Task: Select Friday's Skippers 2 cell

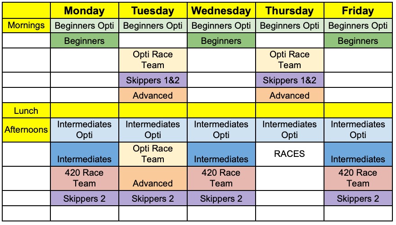Action: tap(358, 198)
